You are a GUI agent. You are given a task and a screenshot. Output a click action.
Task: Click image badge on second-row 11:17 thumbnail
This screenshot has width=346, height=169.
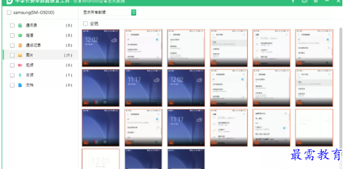pyautogui.click(x=129, y=103)
